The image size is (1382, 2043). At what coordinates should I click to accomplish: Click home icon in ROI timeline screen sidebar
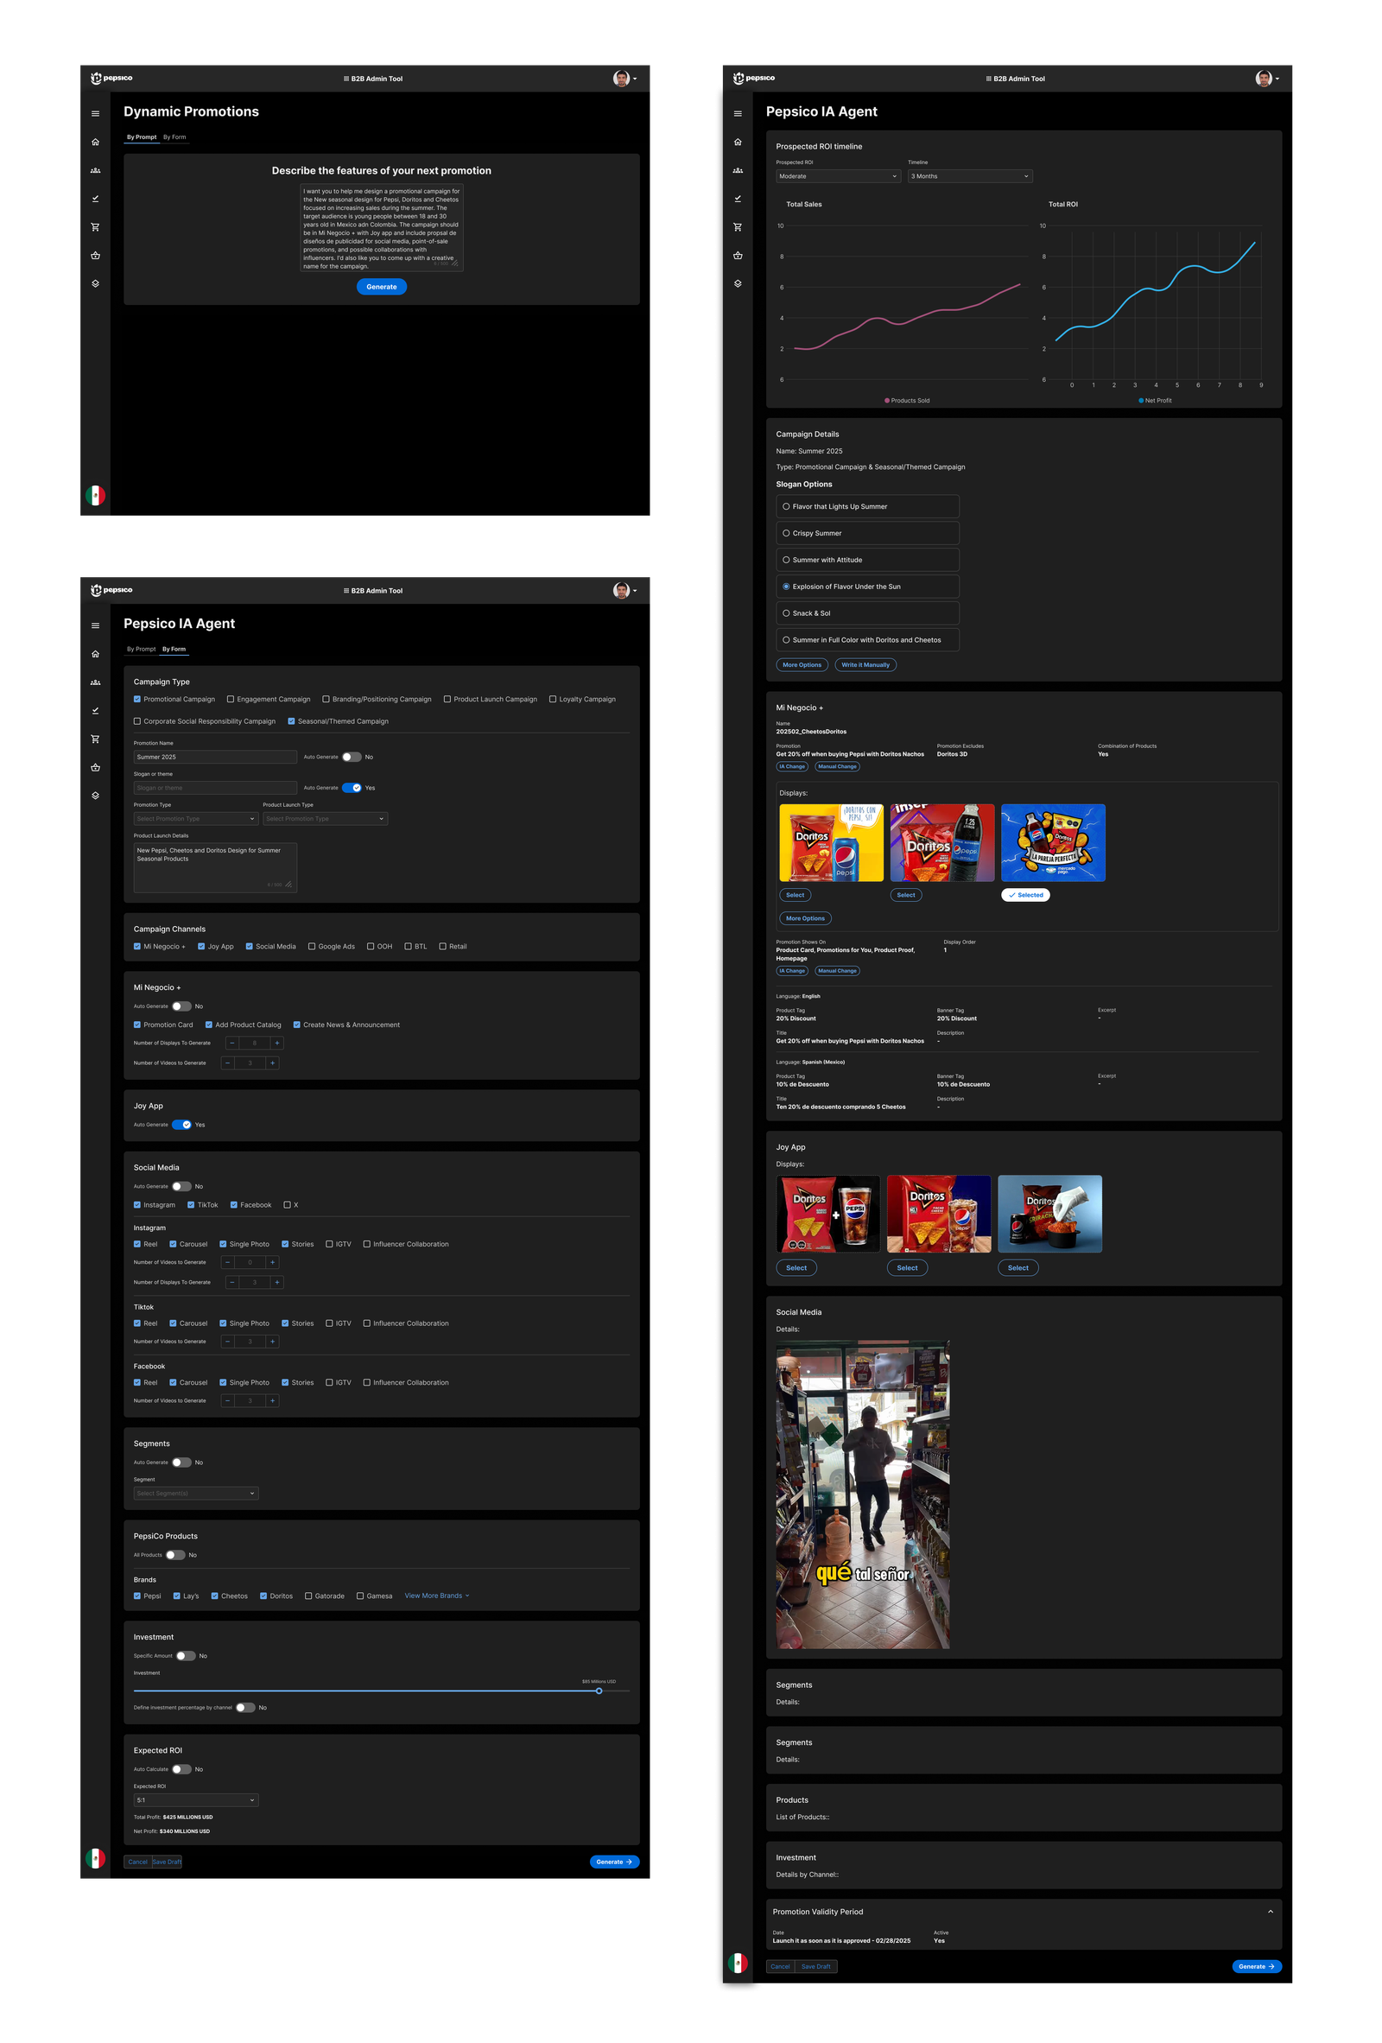[738, 142]
